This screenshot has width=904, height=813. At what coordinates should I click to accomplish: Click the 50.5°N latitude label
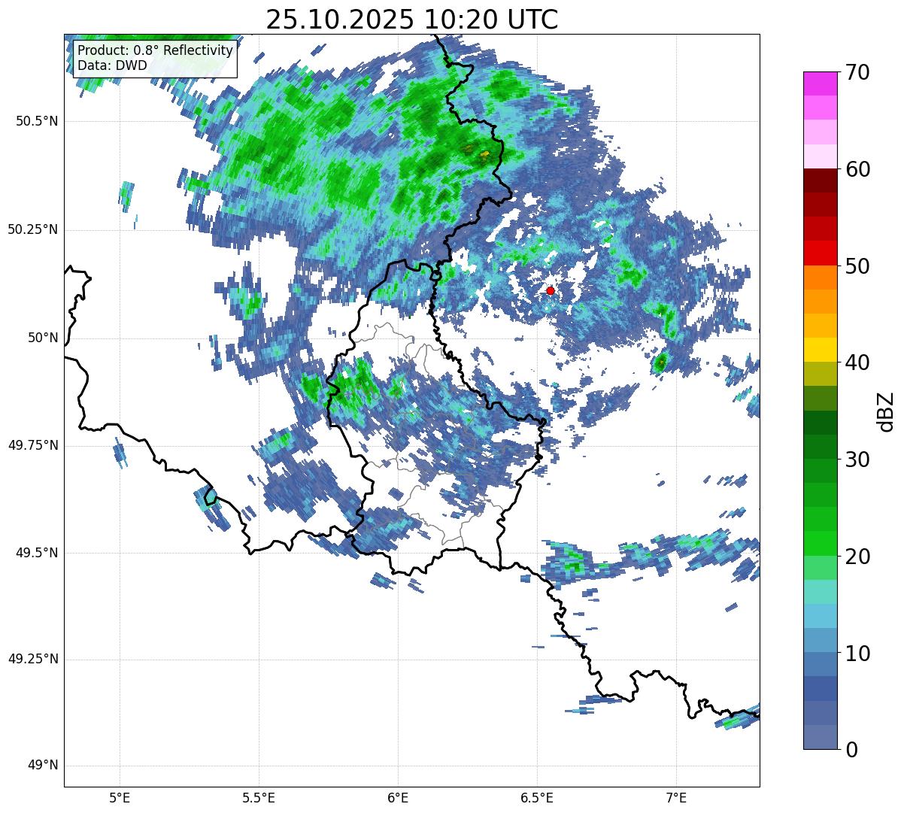coord(38,121)
